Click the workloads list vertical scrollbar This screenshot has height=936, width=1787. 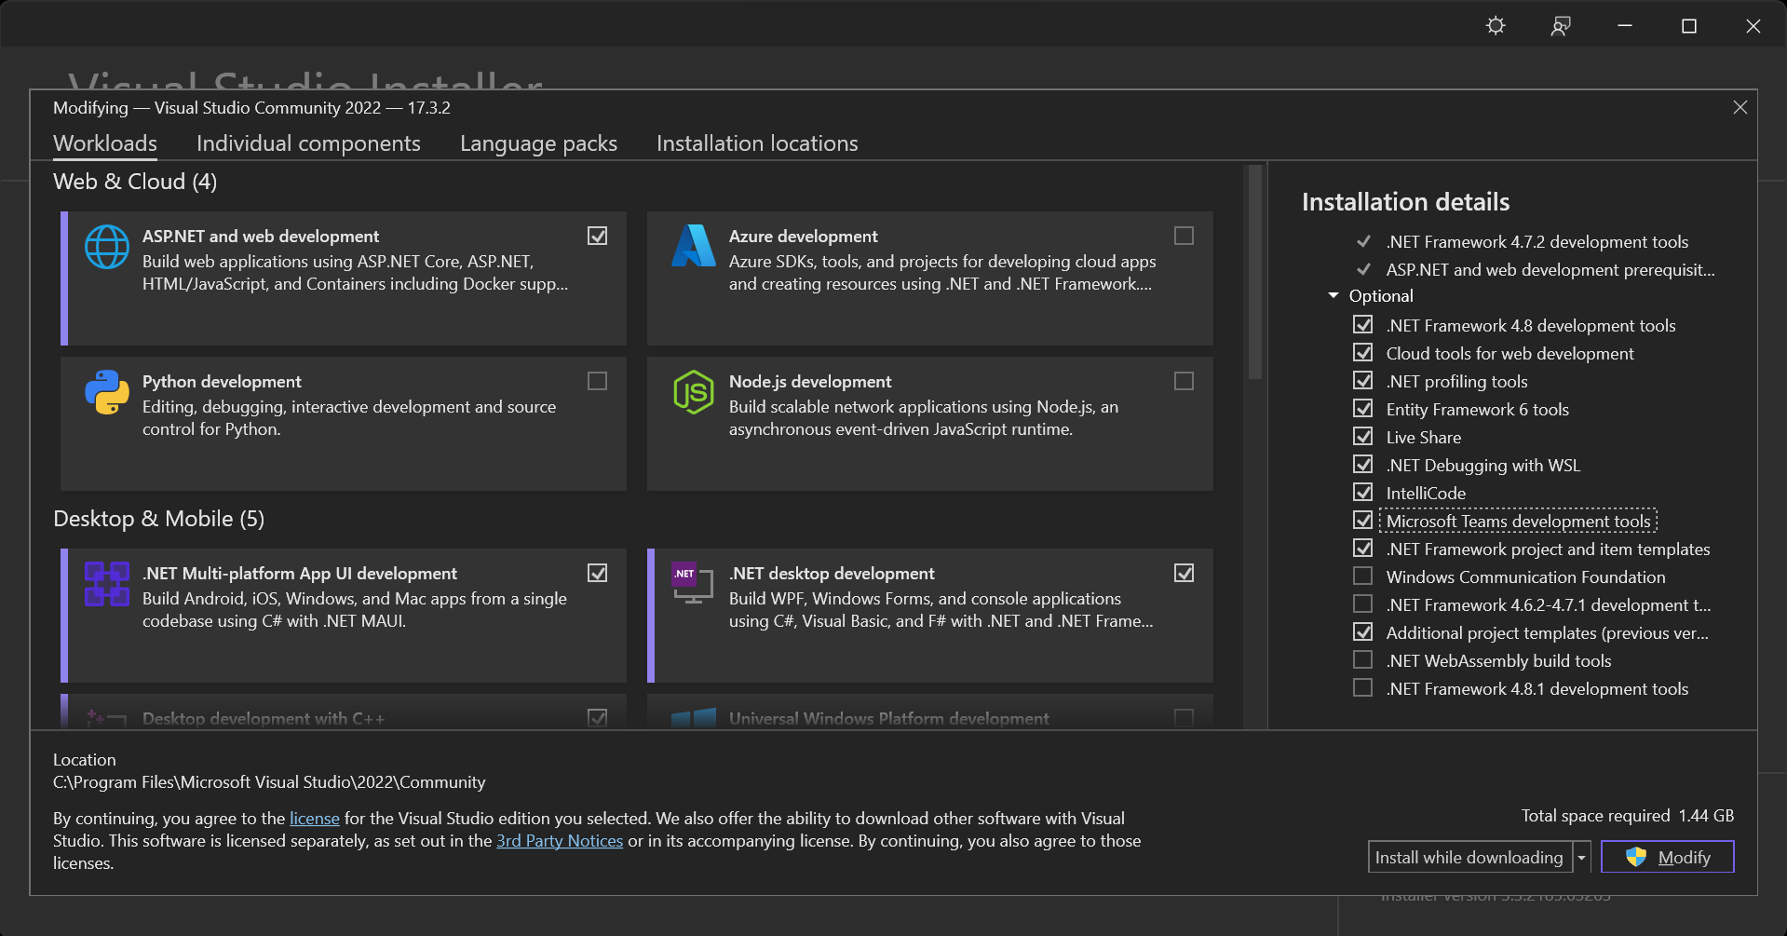pyautogui.click(x=1254, y=279)
